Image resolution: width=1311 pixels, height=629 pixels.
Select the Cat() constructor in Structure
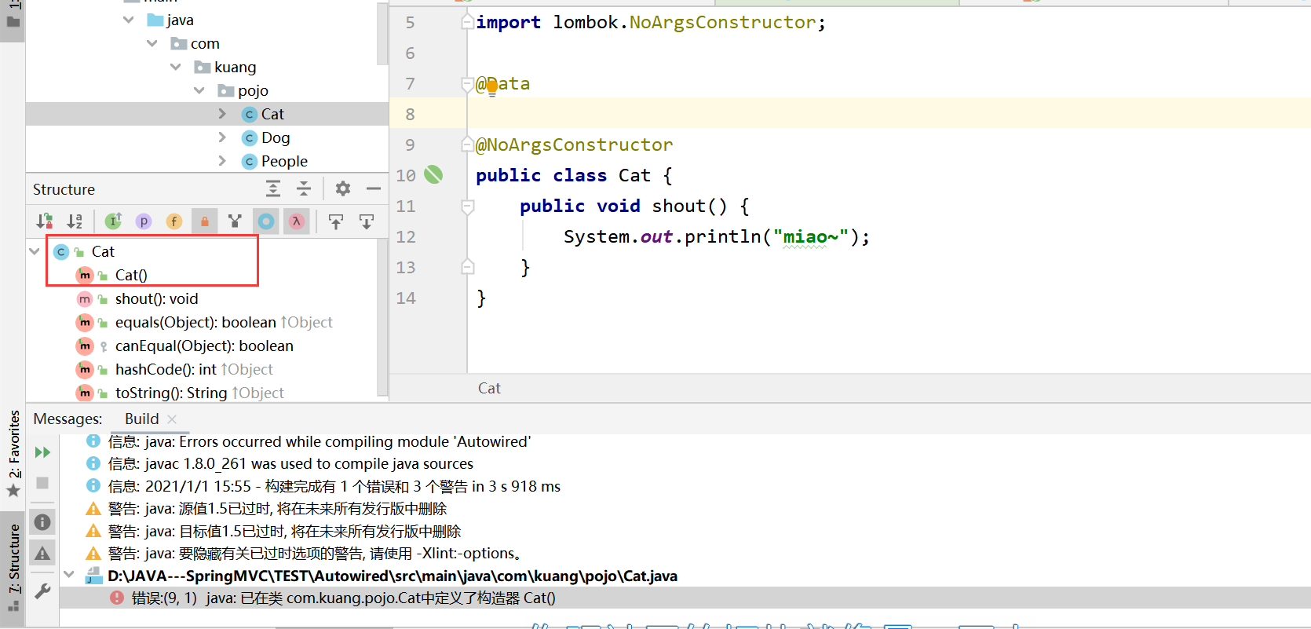click(131, 275)
